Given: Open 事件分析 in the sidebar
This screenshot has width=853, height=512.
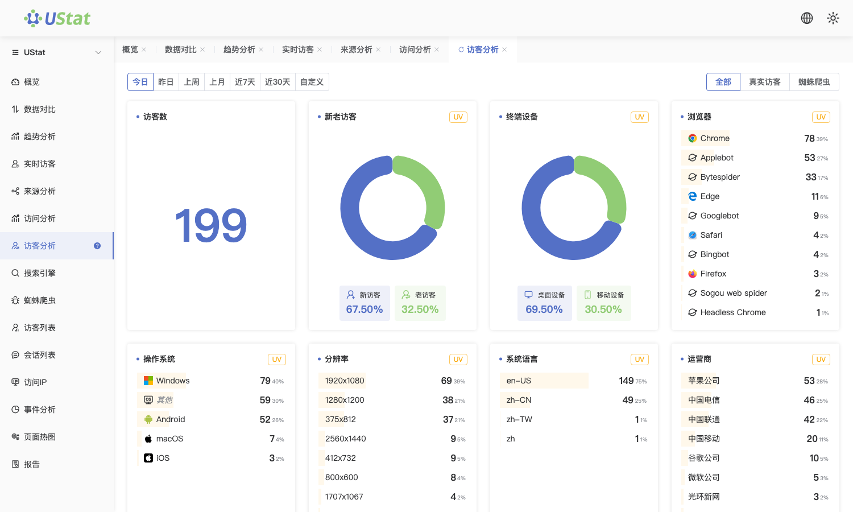Looking at the screenshot, I should [57, 410].
